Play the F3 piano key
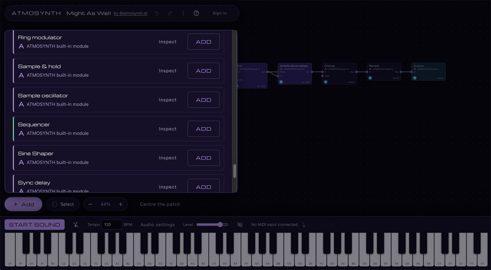Screen dimensions: 491x270 171,259
